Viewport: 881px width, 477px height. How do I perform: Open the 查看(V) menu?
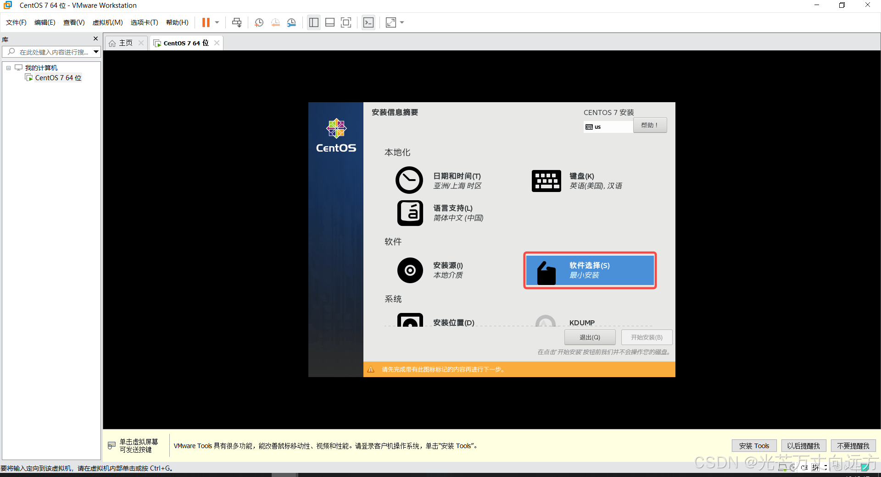tap(74, 22)
